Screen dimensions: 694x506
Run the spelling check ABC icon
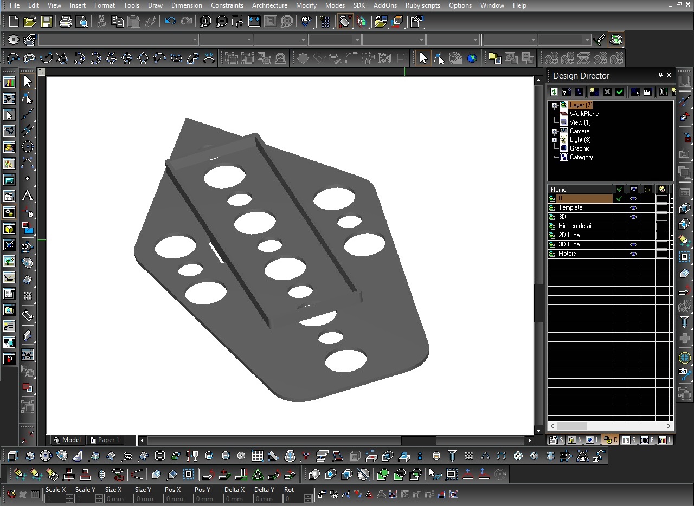click(306, 22)
